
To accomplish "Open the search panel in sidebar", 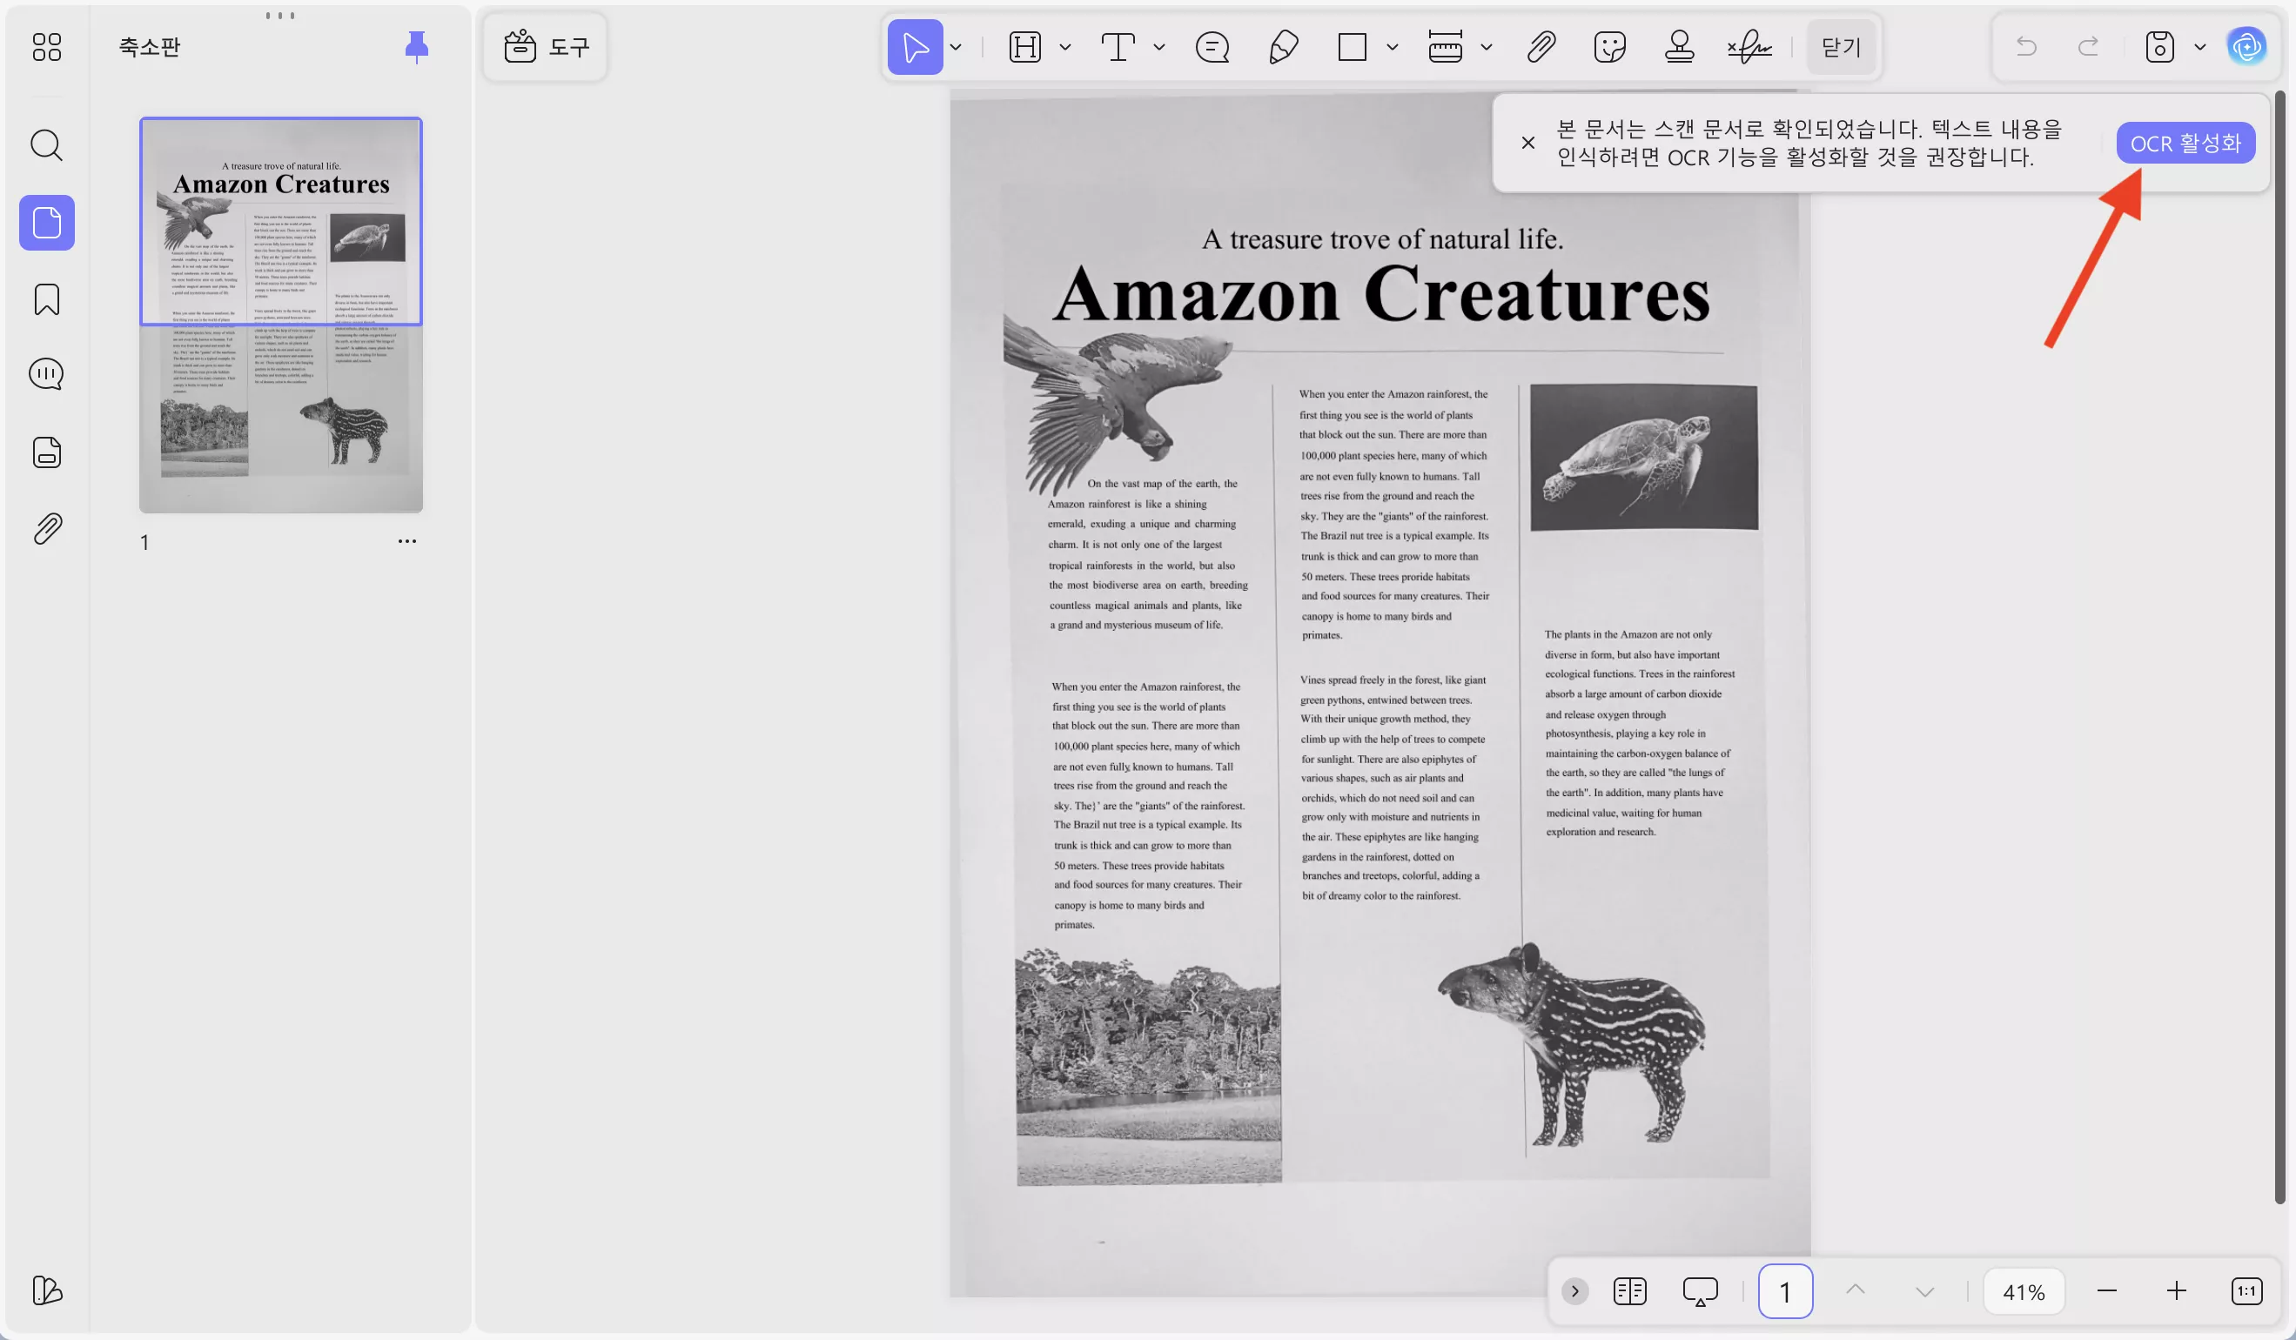I will 46,144.
